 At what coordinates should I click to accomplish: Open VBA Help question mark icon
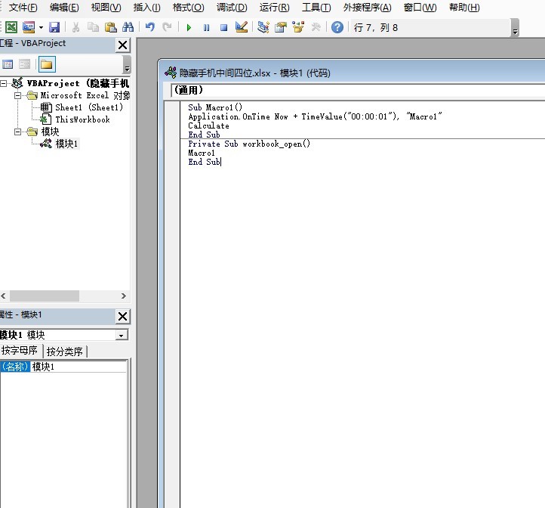(337, 27)
